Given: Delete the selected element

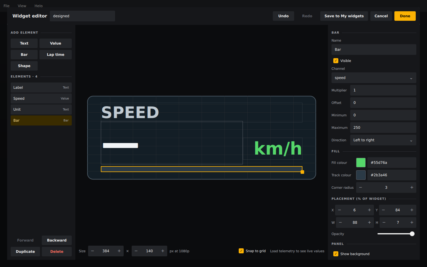Looking at the screenshot, I should tap(57, 252).
